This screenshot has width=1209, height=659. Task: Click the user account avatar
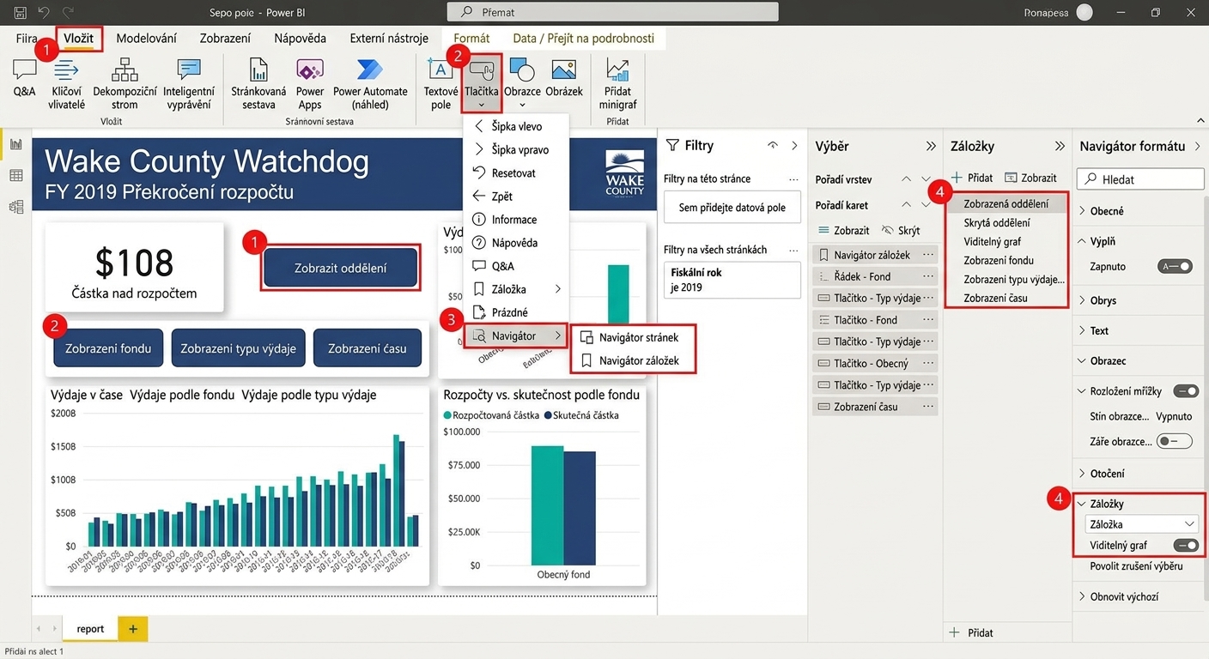1084,12
